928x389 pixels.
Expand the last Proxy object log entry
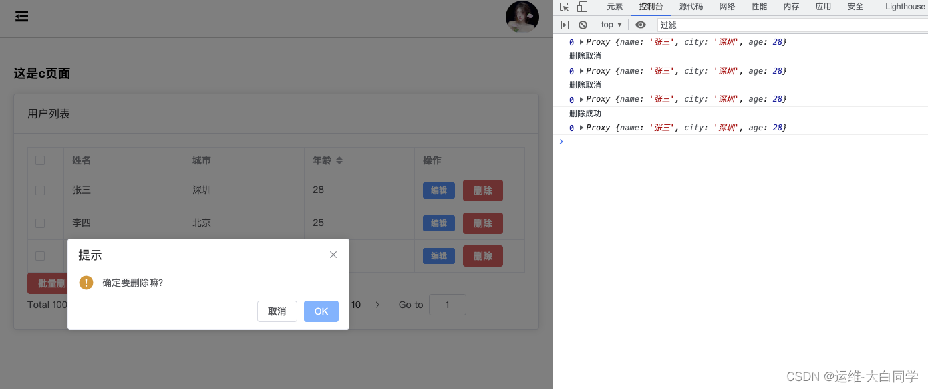coord(581,128)
